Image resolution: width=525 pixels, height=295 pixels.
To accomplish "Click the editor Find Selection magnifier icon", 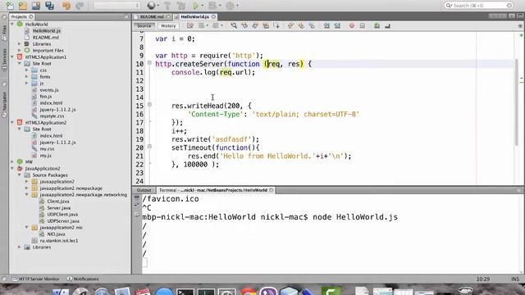I will coord(234,25).
